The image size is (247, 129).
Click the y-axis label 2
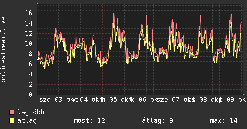click(x=31, y=84)
